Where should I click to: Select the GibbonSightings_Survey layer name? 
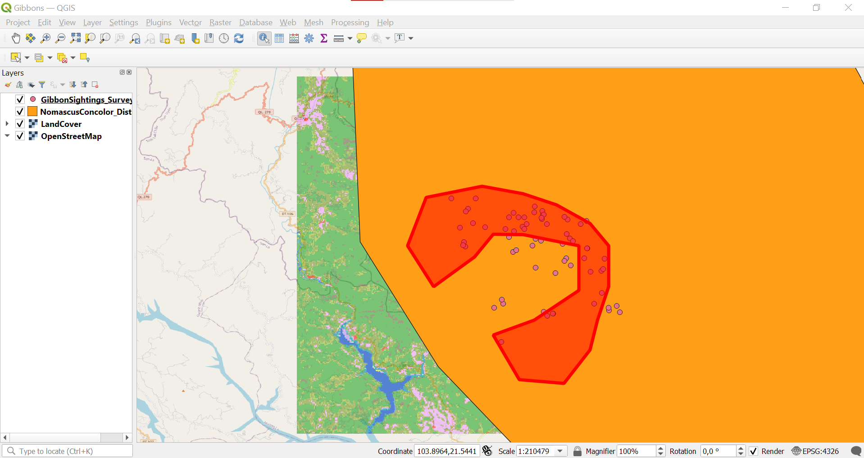click(86, 99)
